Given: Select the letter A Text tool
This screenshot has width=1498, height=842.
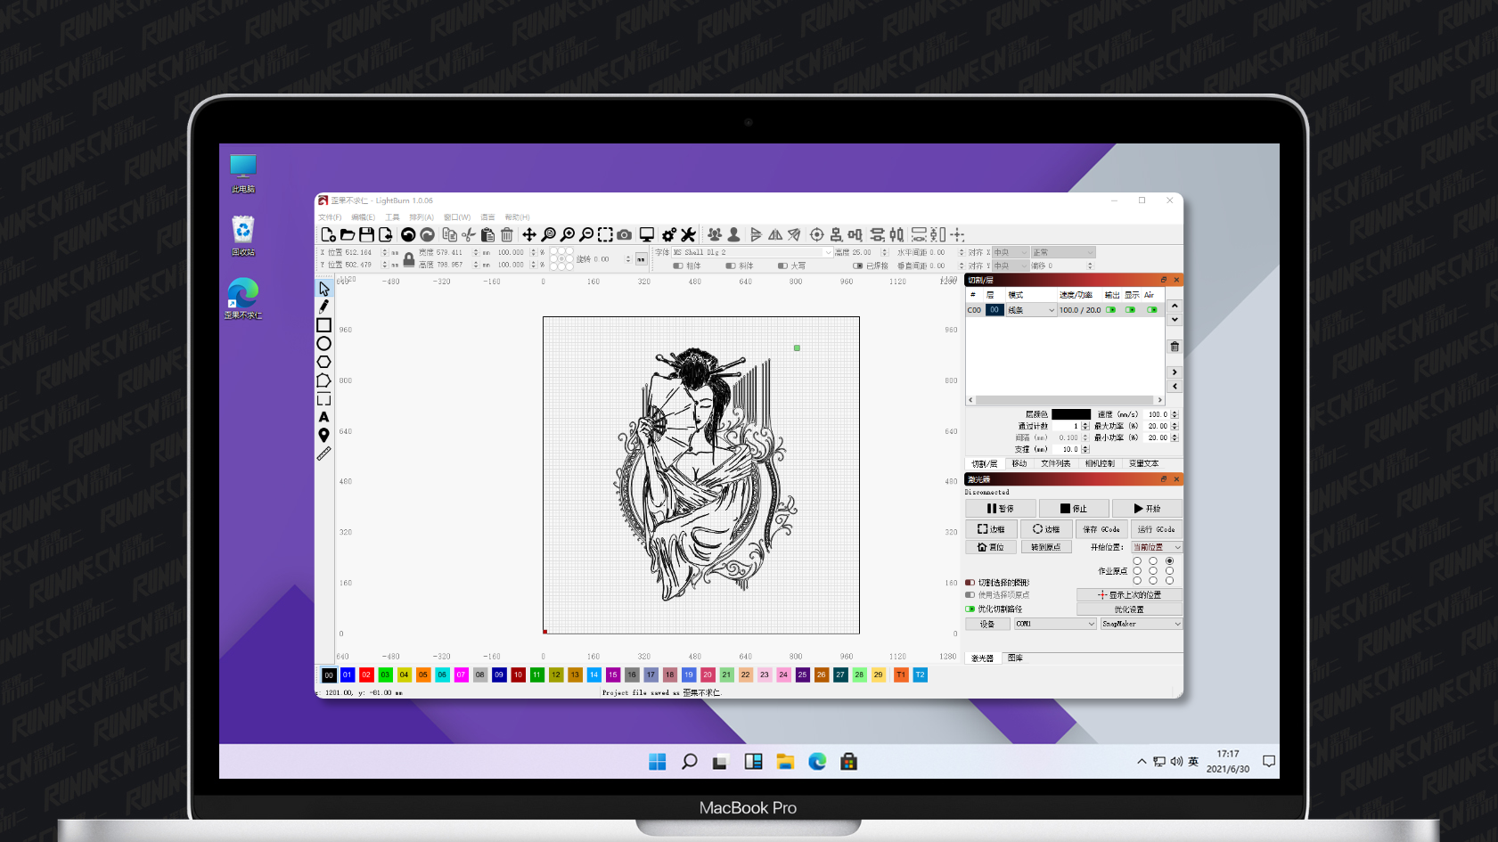Looking at the screenshot, I should (x=324, y=417).
